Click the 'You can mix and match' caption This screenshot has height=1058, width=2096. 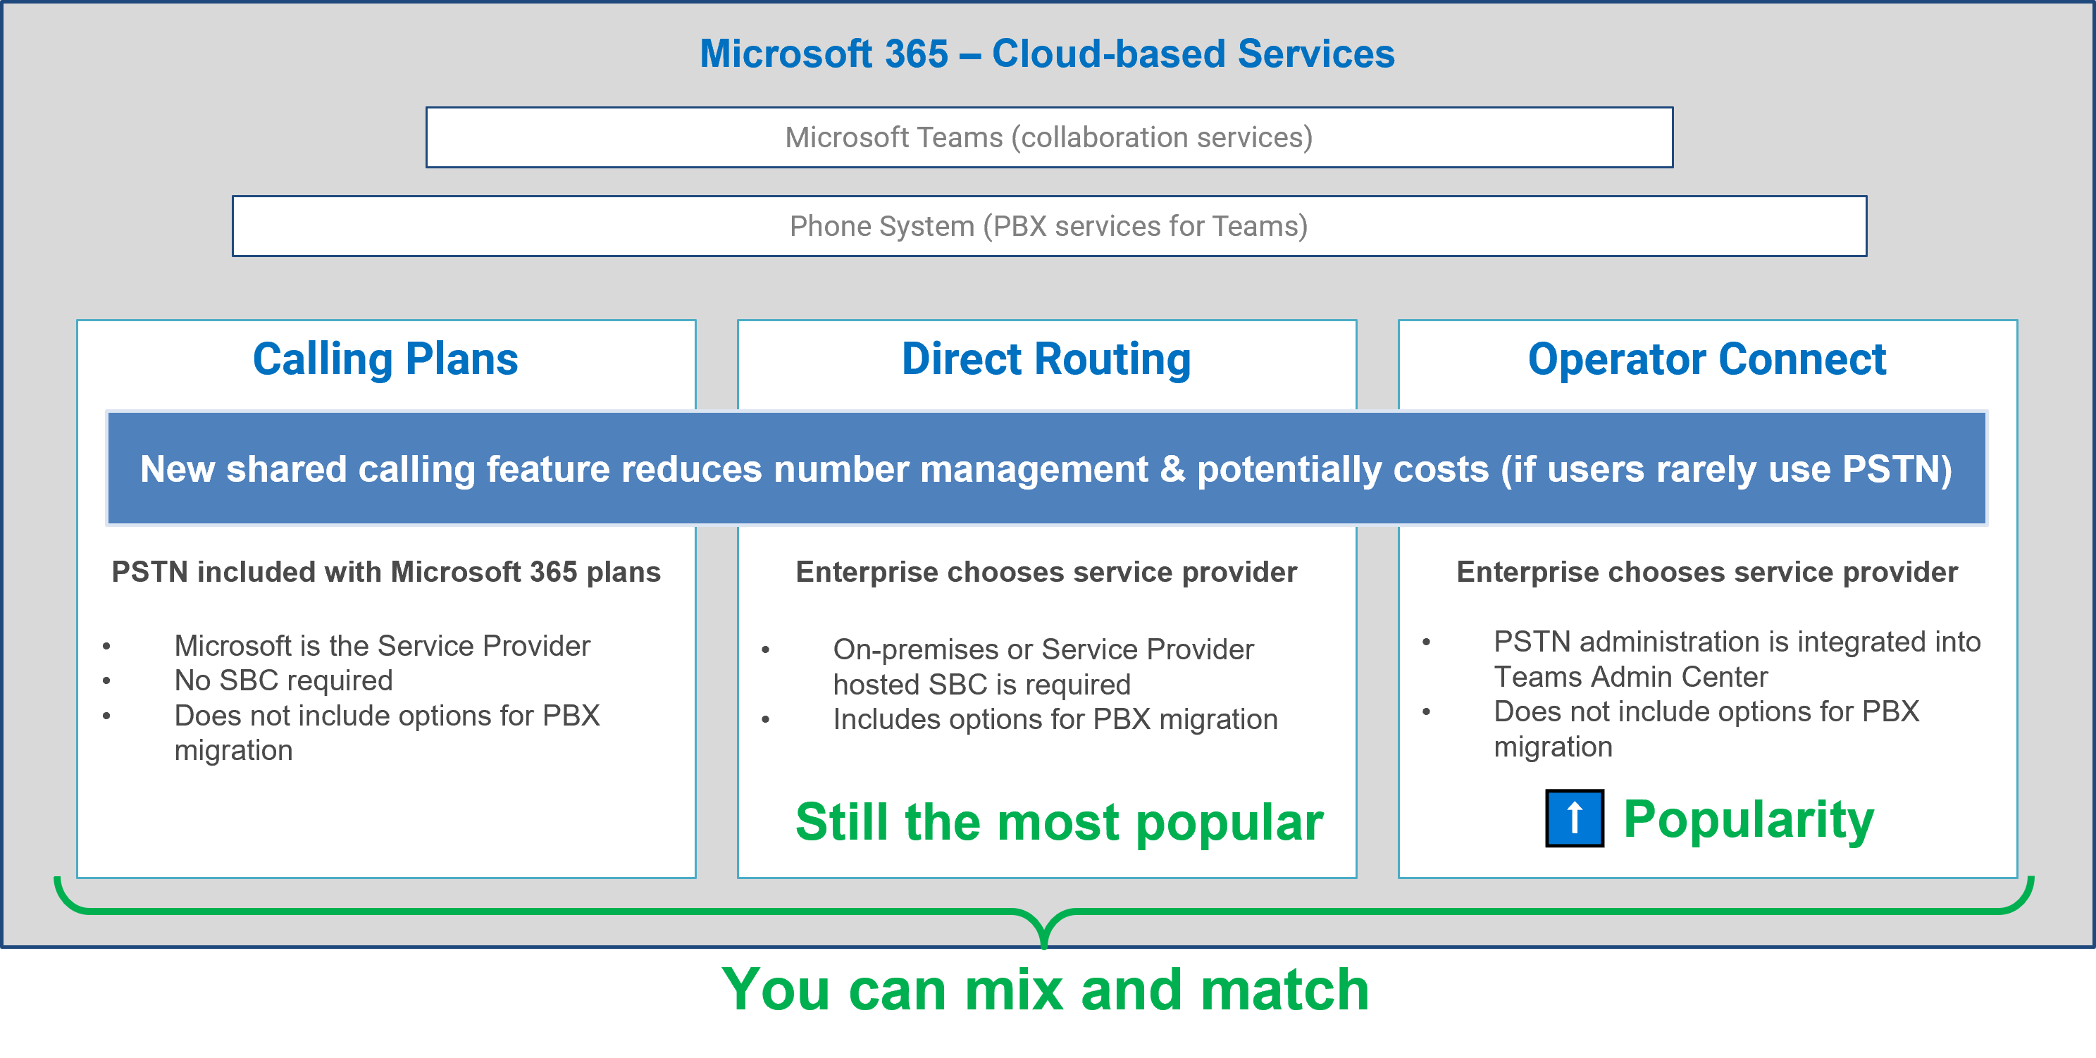point(1046,990)
